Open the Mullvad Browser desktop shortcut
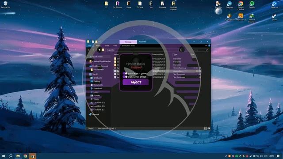Image resolution: width=283 pixels, height=159 pixels. (x=173, y=5)
